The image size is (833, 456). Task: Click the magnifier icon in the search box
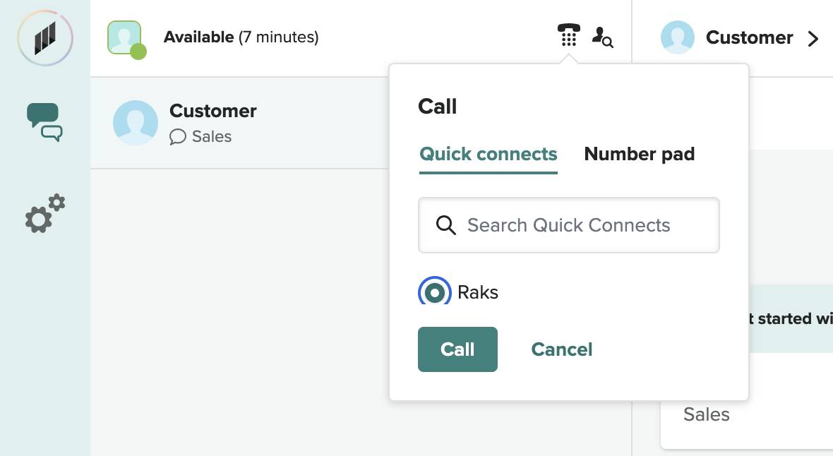445,225
